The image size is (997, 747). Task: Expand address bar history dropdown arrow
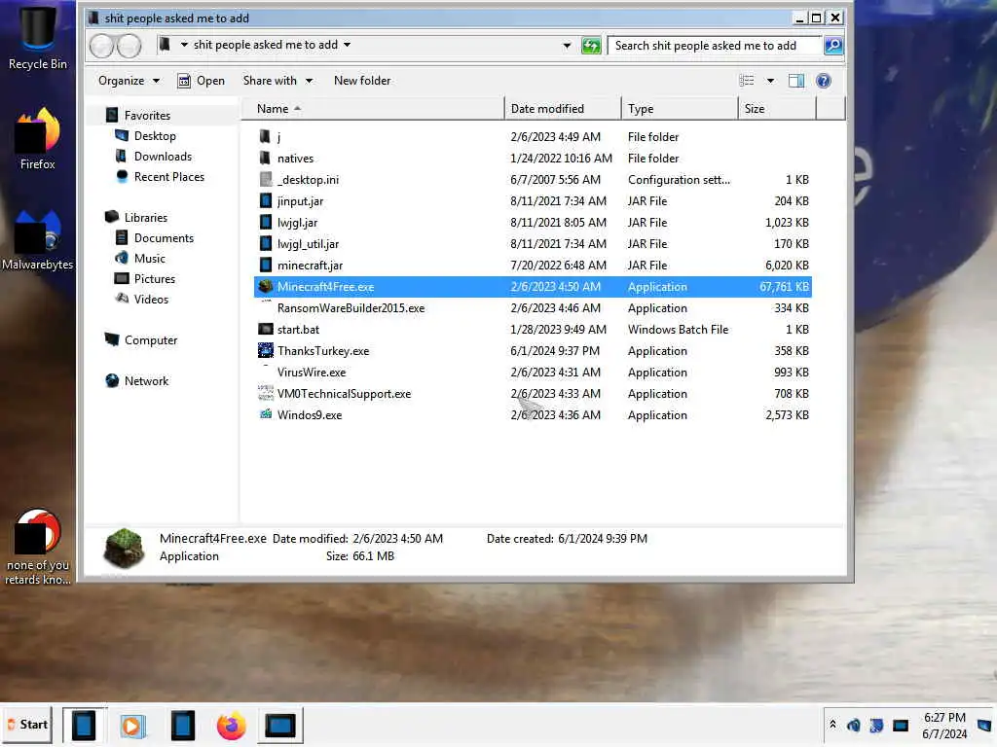(x=567, y=46)
